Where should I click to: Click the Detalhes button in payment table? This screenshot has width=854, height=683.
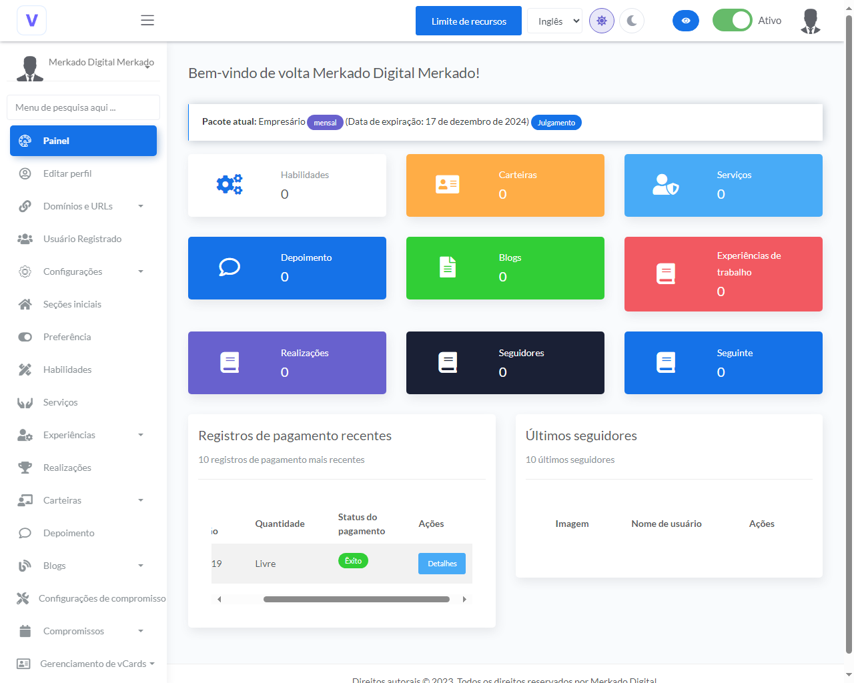pos(442,564)
